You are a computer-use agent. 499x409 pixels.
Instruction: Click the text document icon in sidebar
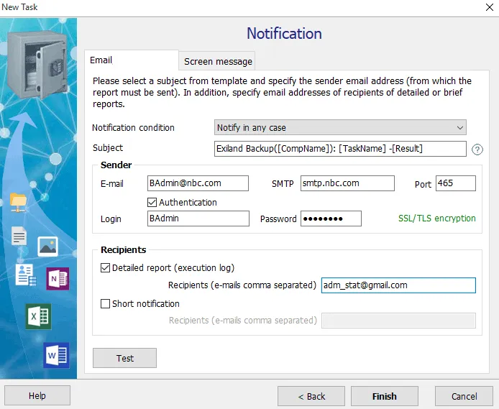point(19,236)
